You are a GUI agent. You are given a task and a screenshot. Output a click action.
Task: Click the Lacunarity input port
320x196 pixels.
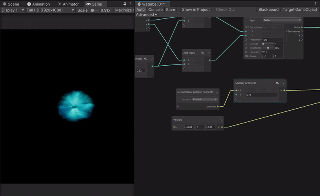246,52
